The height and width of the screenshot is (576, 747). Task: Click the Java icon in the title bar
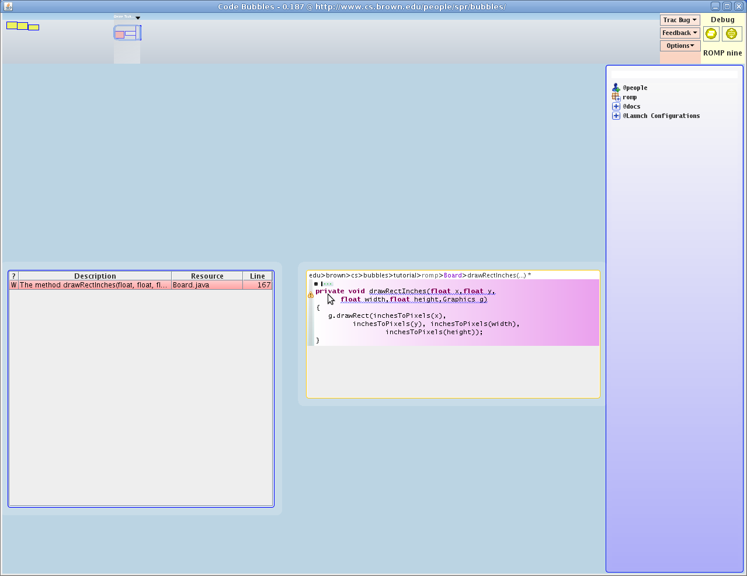pos(8,6)
